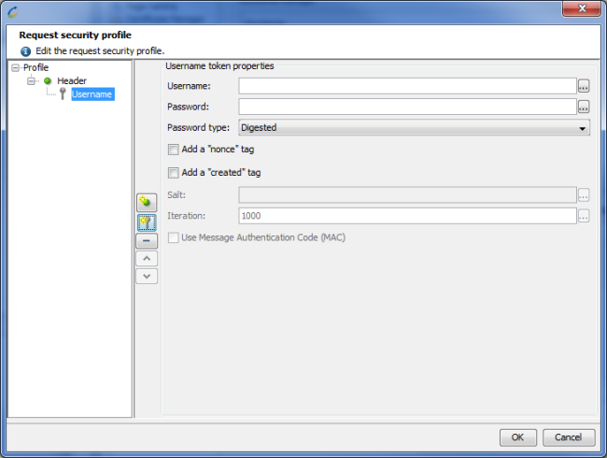Collapse the Header tree node
This screenshot has width=607, height=458.
31,81
